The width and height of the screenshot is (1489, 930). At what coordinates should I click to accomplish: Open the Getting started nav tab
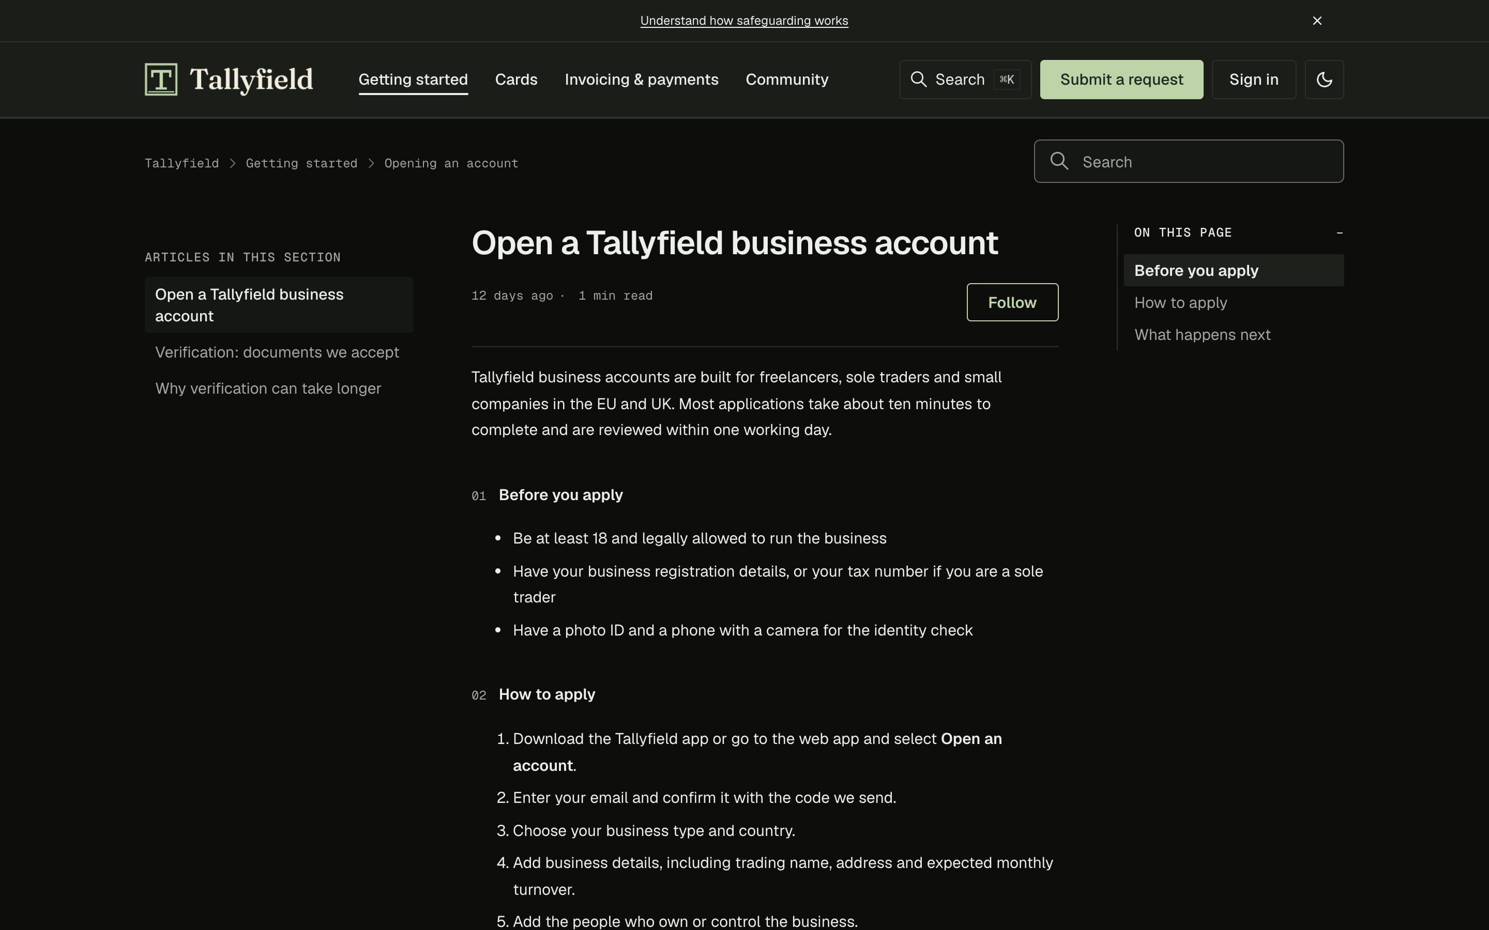pyautogui.click(x=413, y=80)
